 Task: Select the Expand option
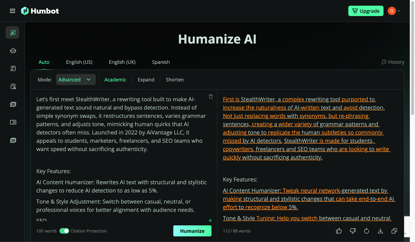click(x=146, y=80)
